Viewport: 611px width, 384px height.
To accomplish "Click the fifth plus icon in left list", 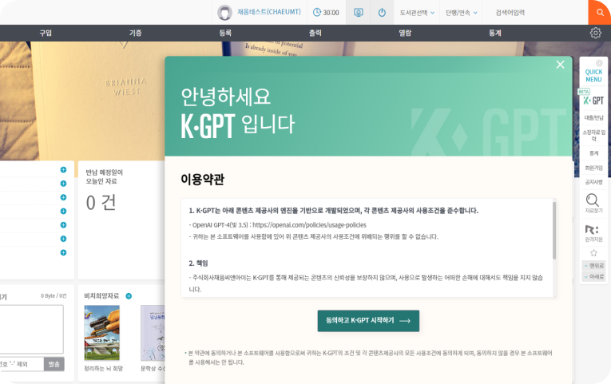I will coord(63,225).
